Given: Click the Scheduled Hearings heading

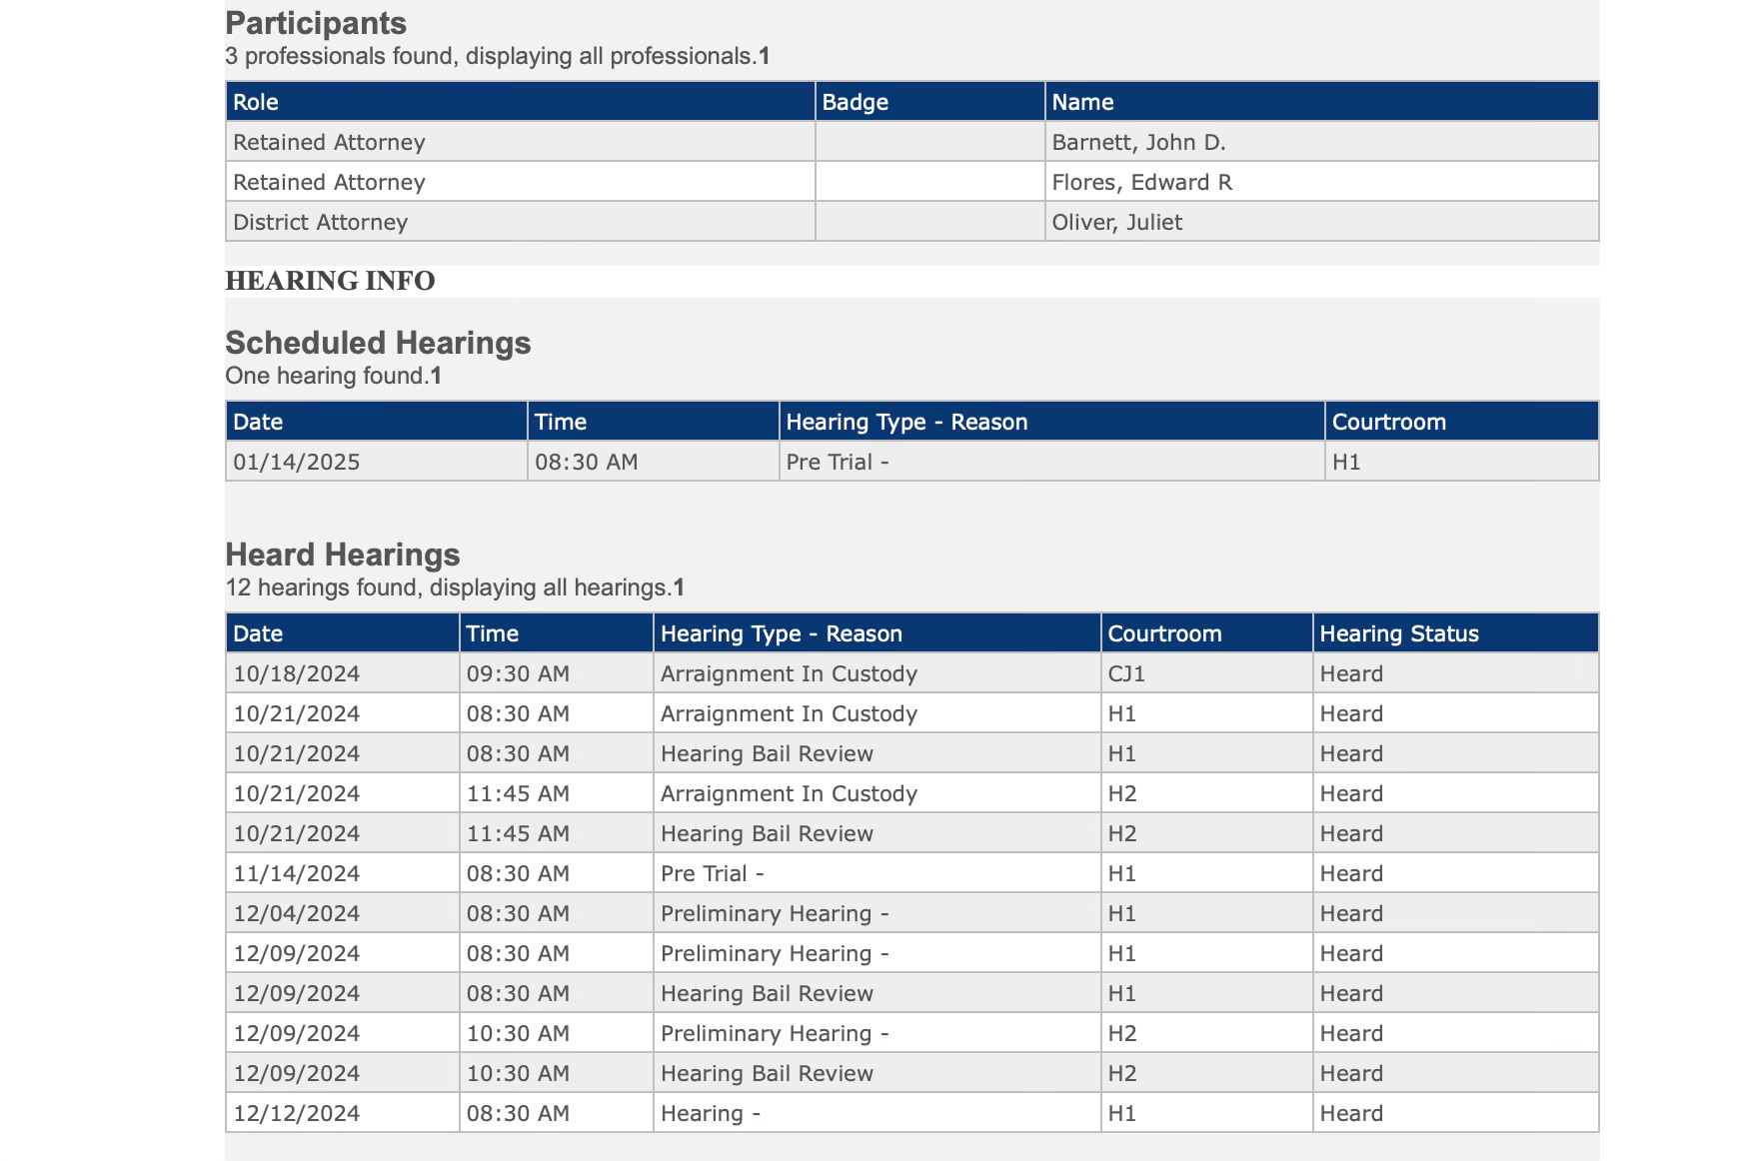Looking at the screenshot, I should tap(378, 343).
